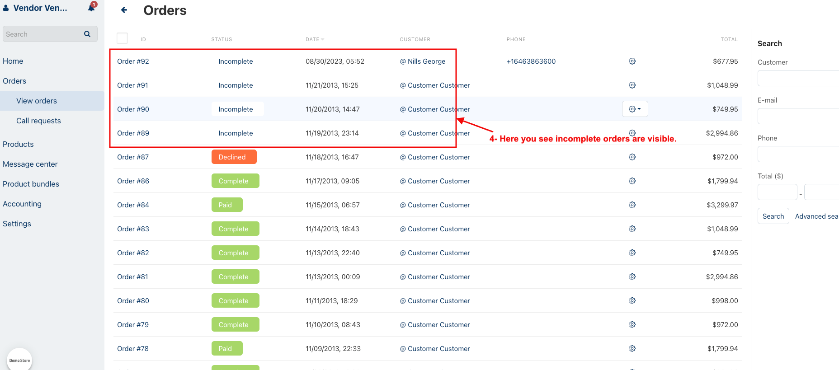Sort by Total column header
The image size is (839, 370).
[x=729, y=39]
